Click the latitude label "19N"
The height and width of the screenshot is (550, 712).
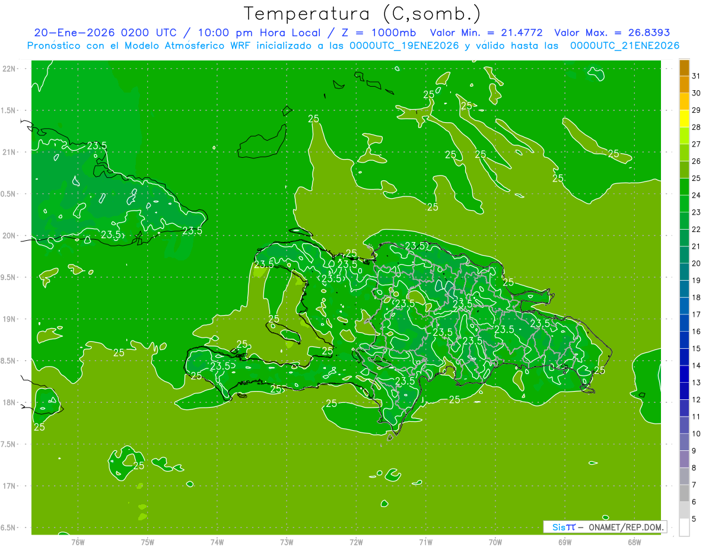tap(9, 319)
